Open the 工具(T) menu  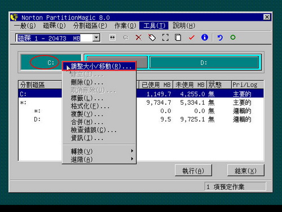(154, 25)
